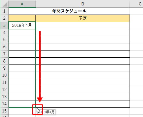Click cell B14 in the 予定 column

click(x=83, y=104)
